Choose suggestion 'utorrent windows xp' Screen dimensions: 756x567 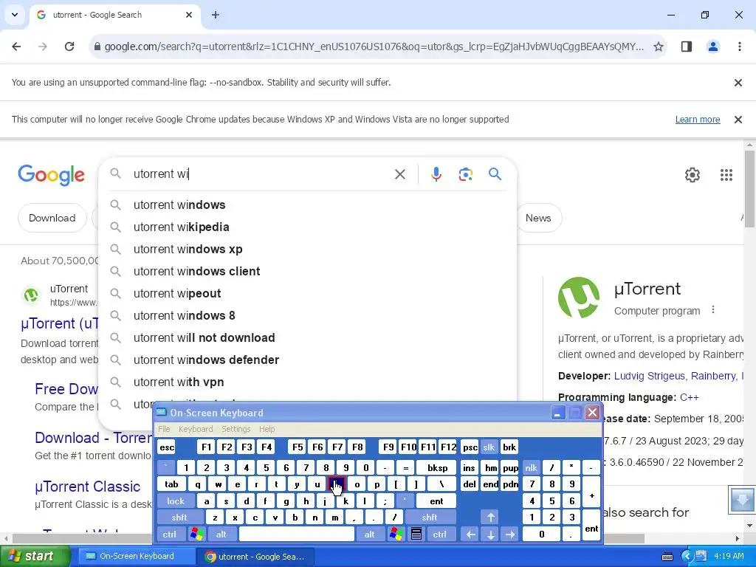click(x=307, y=250)
